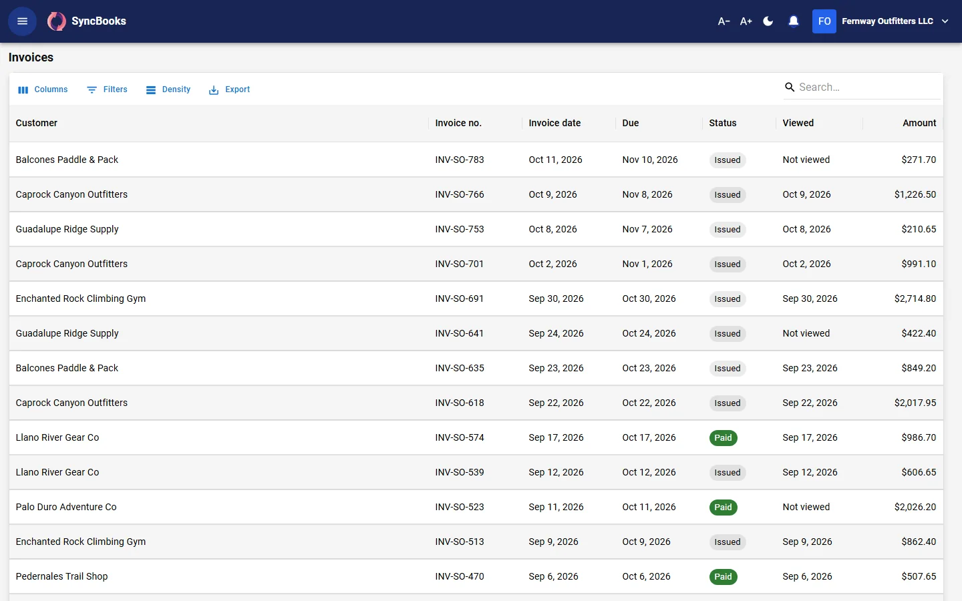The width and height of the screenshot is (962, 601).
Task: Export the invoices table
Action: pos(229,89)
